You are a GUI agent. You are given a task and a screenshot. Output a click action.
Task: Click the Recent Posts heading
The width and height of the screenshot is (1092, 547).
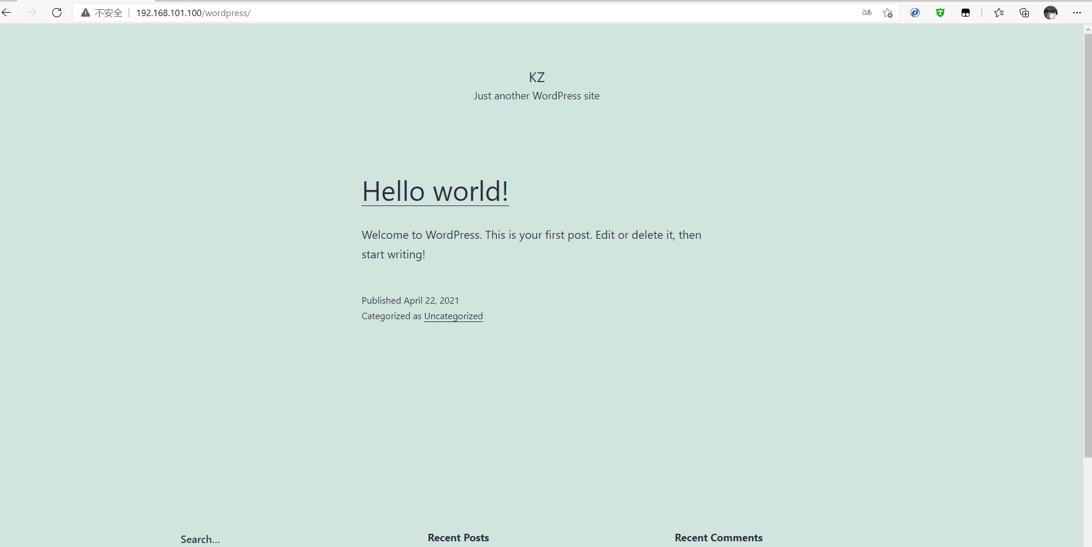458,538
